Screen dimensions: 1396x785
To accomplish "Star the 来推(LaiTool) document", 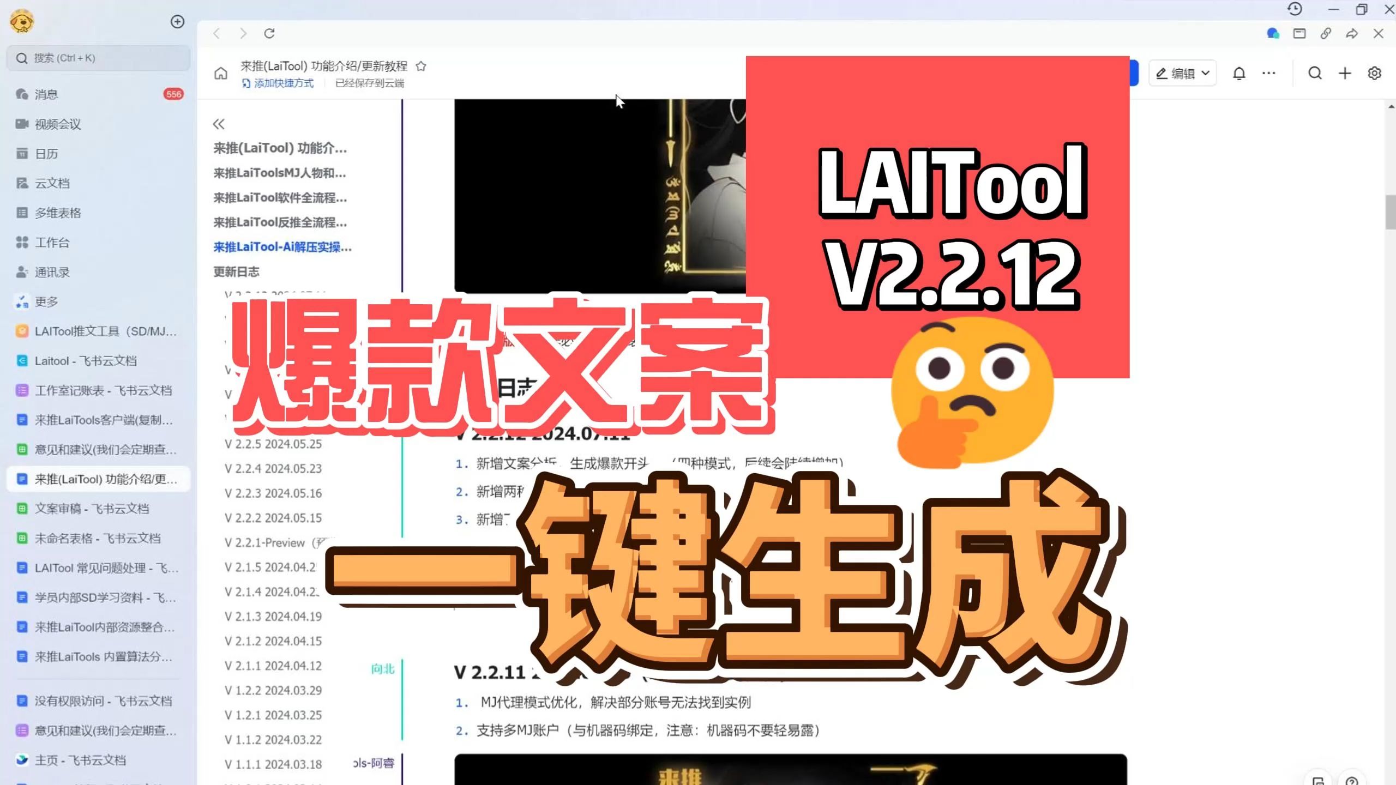I will [421, 67].
